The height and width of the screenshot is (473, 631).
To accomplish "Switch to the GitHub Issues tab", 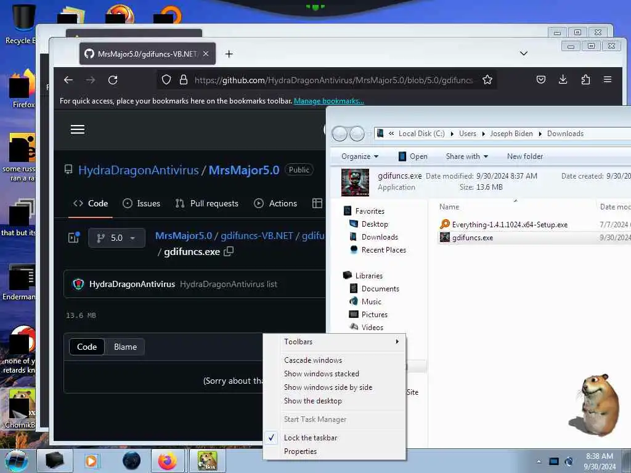I will pyautogui.click(x=141, y=203).
